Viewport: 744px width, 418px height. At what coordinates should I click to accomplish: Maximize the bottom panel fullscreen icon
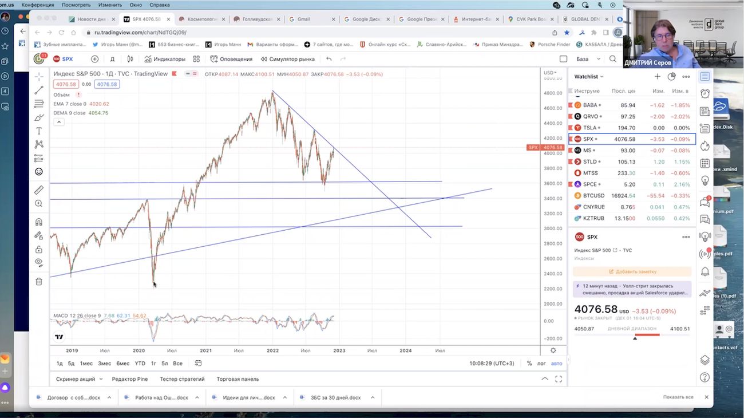[559, 379]
